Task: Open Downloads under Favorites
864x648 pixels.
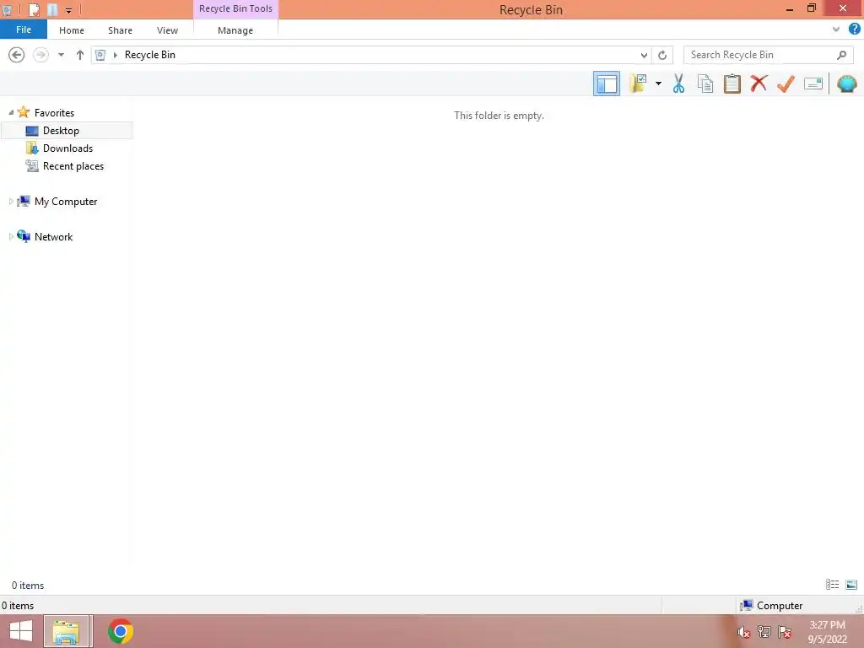Action: (x=67, y=148)
